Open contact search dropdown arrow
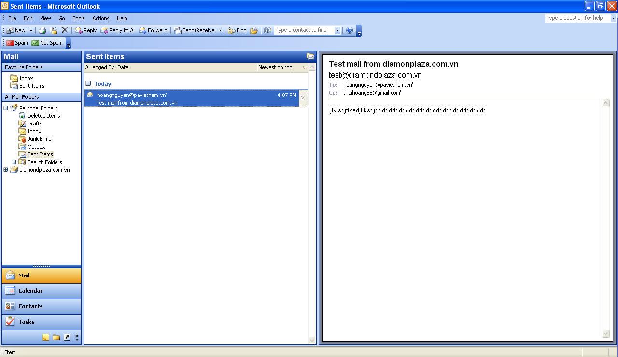The height and width of the screenshot is (357, 618). coord(337,30)
